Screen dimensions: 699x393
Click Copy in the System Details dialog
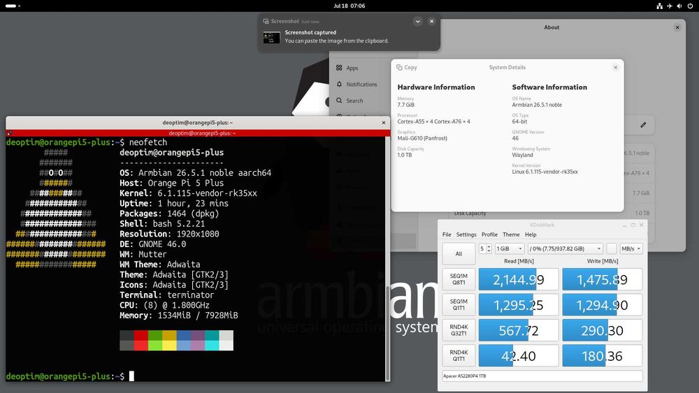(407, 67)
